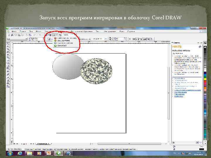Screen dimensions: 211x158
Task: Select the Shape tool in toolbox
Action: point(8,46)
